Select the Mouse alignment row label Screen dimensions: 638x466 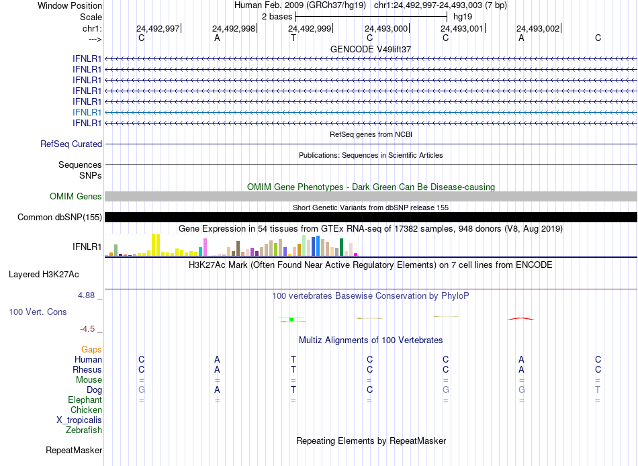[x=89, y=380]
